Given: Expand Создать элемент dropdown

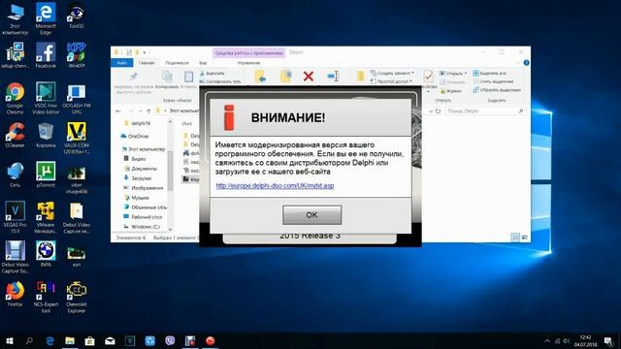Looking at the screenshot, I should pos(392,74).
